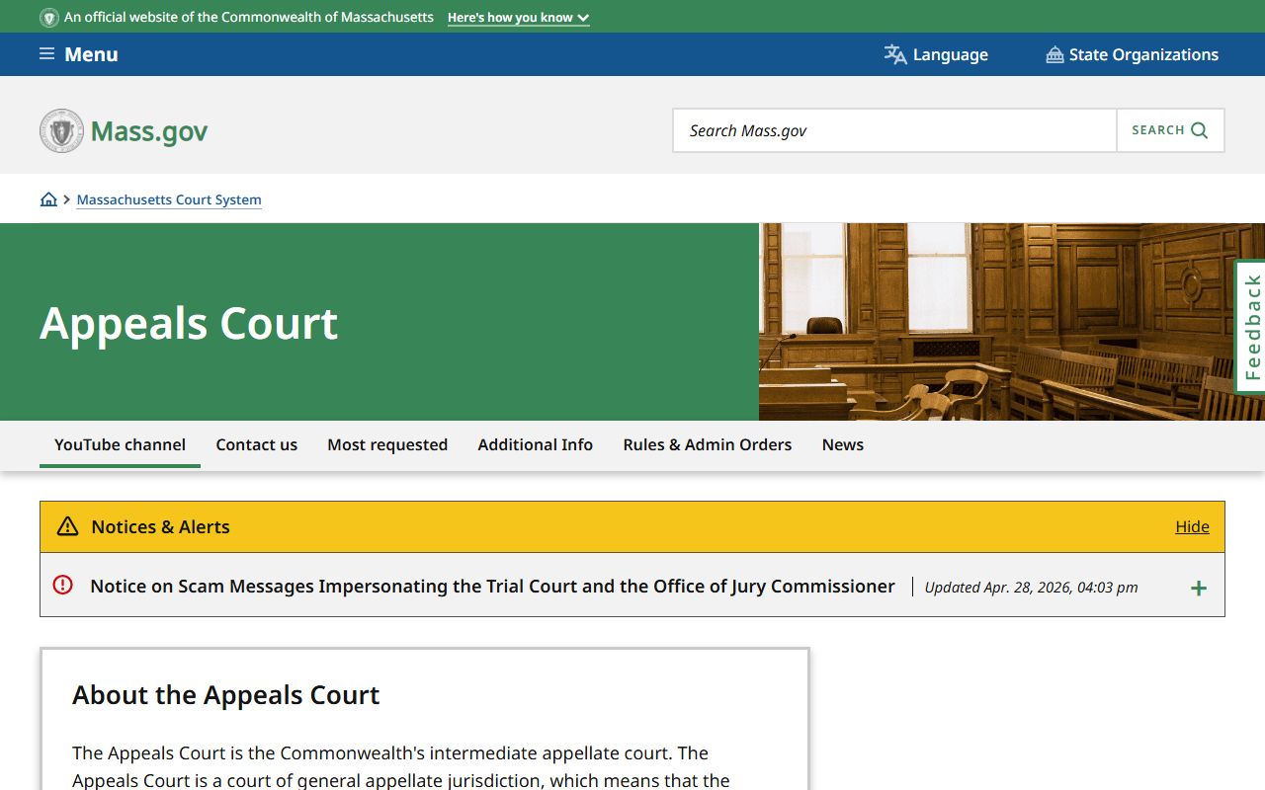Open the Additional Info tab
Image resolution: width=1265 pixels, height=790 pixels.
click(536, 444)
